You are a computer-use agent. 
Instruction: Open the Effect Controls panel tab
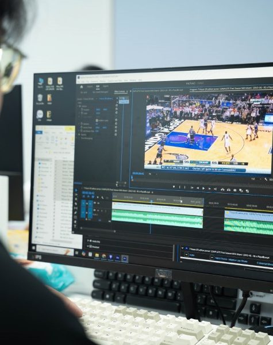[x=120, y=91]
